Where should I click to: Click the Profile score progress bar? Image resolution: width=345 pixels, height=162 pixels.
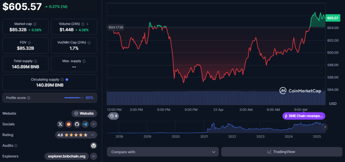74,98
